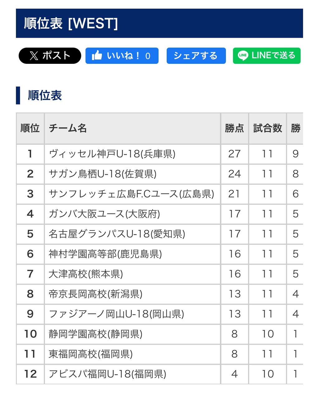This screenshot has width=319, height=397.
Task: Select サガン鳥栖U-18 team name
Action: coord(102,174)
